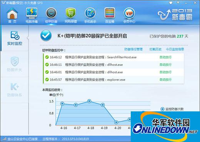This screenshot has width=200, height=142.
Task: Click 自动放行 on the 16:46:01 row
Action: point(165,72)
